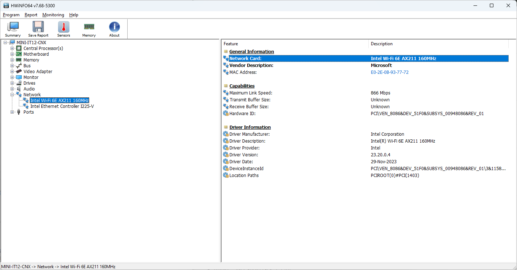
Task: Select the Intel Wi-Fi 6E AX211 tree item
Action: click(x=59, y=100)
